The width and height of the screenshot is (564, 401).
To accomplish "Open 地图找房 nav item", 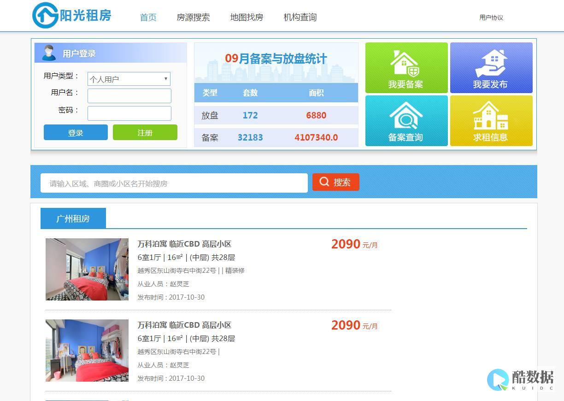I will pos(247,17).
